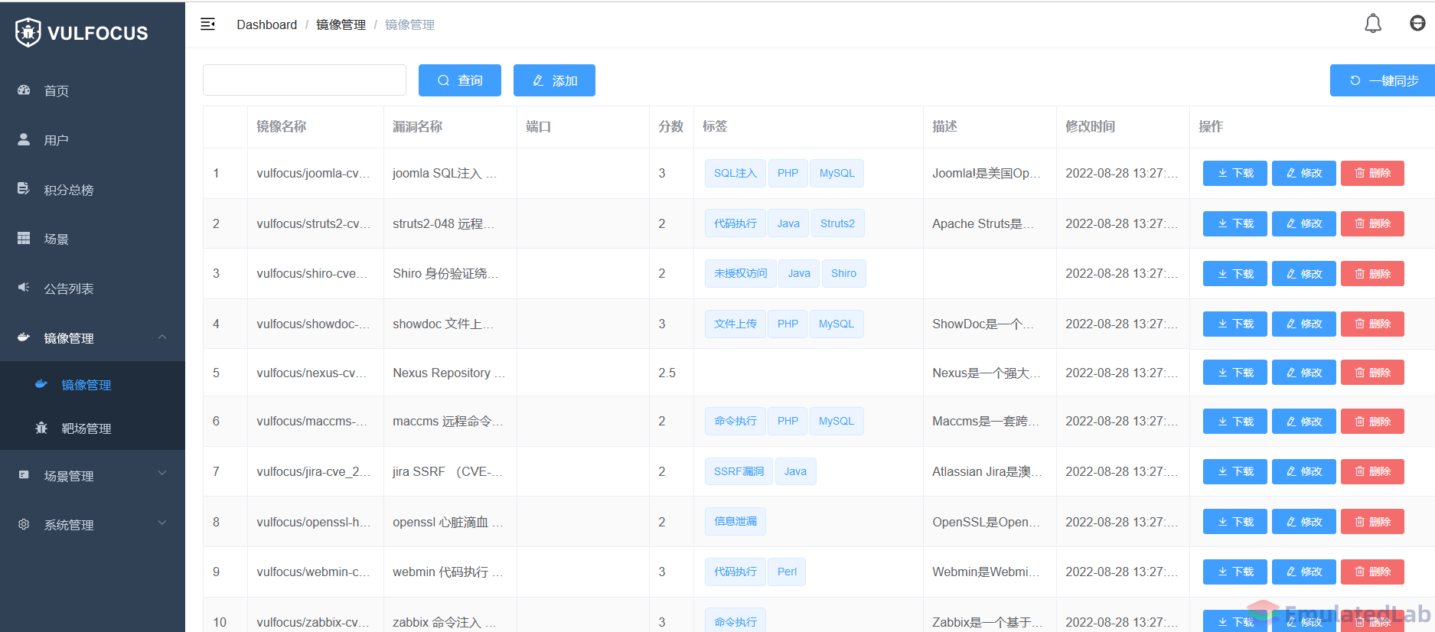Click the 镜像管理 middle breadcrumb
This screenshot has width=1435, height=632.
(341, 24)
